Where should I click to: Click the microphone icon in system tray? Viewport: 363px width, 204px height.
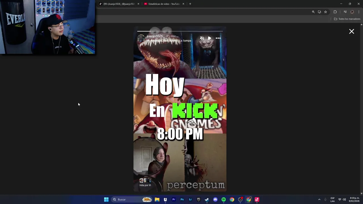[x=325, y=199]
